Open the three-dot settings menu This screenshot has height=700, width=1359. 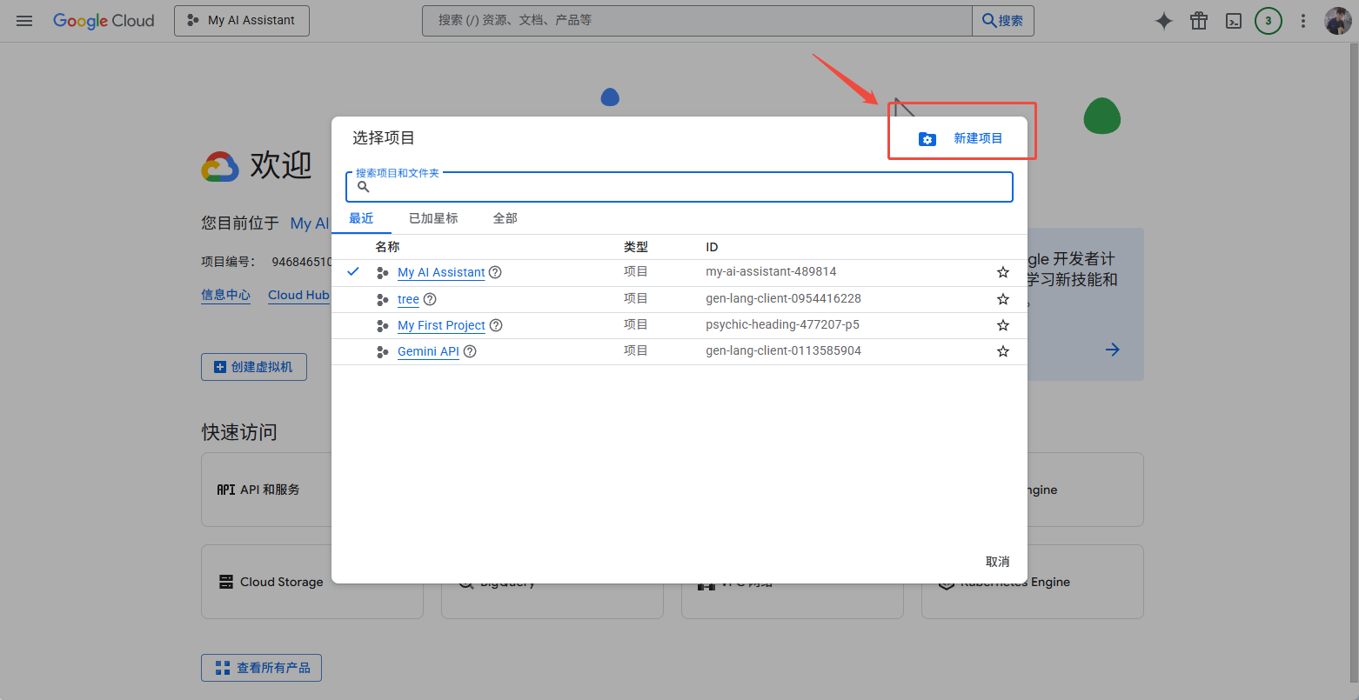click(x=1303, y=21)
